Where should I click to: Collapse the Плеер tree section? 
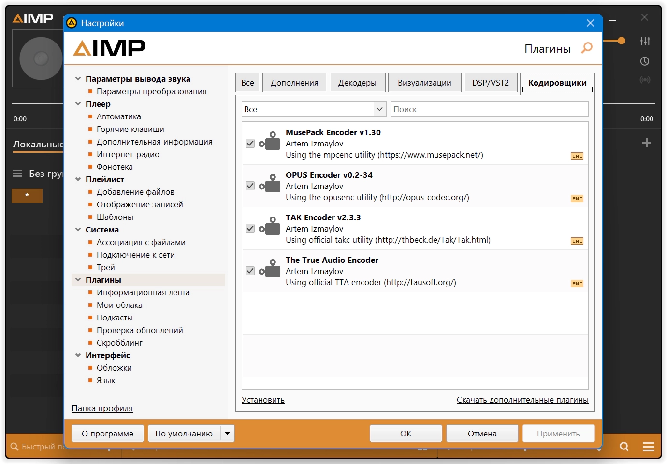coord(78,104)
